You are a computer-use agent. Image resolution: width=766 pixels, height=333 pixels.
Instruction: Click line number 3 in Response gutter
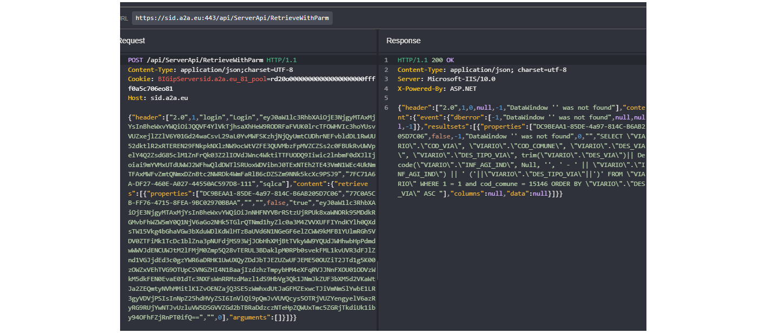click(386, 79)
